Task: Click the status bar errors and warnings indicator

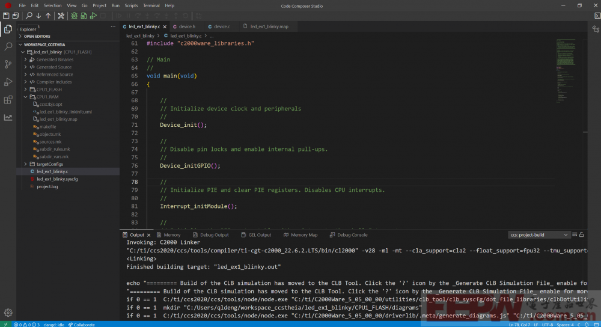Action: pyautogui.click(x=26, y=325)
